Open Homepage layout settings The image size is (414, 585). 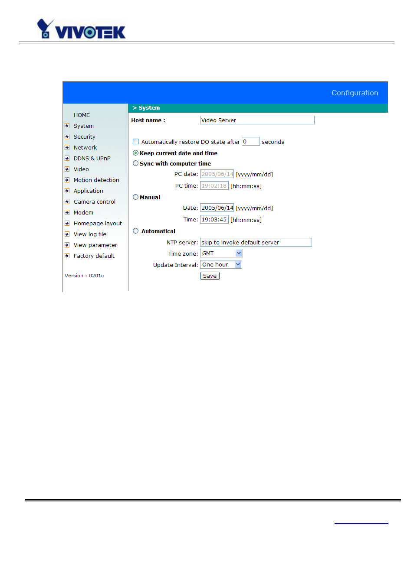[x=98, y=224]
